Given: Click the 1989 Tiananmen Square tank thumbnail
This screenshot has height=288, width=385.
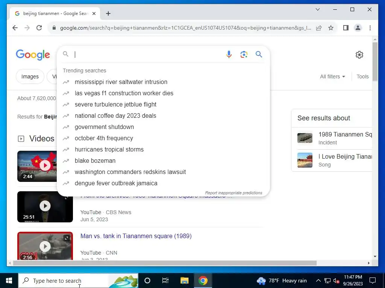Looking at the screenshot, I should click(305, 138).
